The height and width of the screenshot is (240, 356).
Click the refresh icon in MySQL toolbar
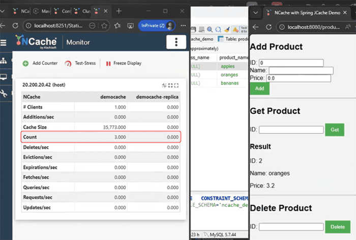coord(218,29)
